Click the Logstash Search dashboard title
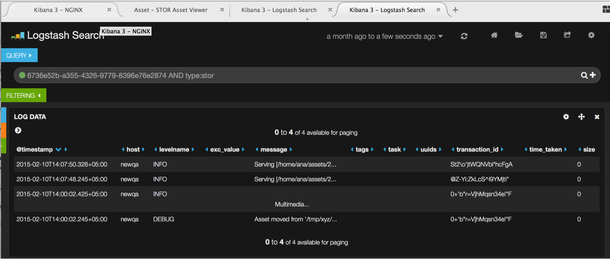Image resolution: width=610 pixels, height=259 pixels. click(x=65, y=36)
